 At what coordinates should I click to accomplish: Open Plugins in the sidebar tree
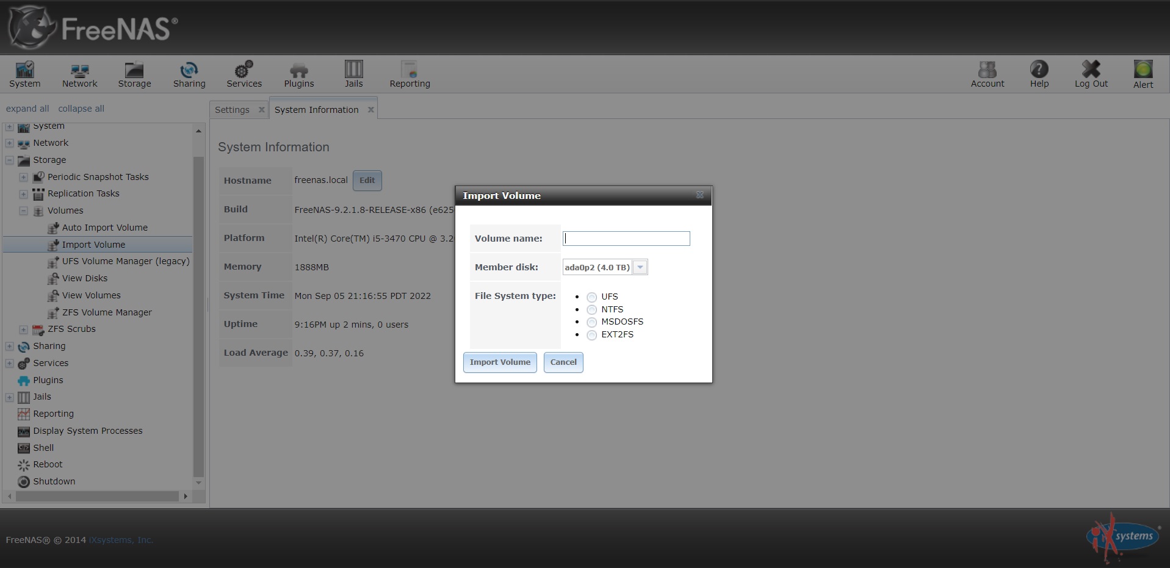coord(48,380)
